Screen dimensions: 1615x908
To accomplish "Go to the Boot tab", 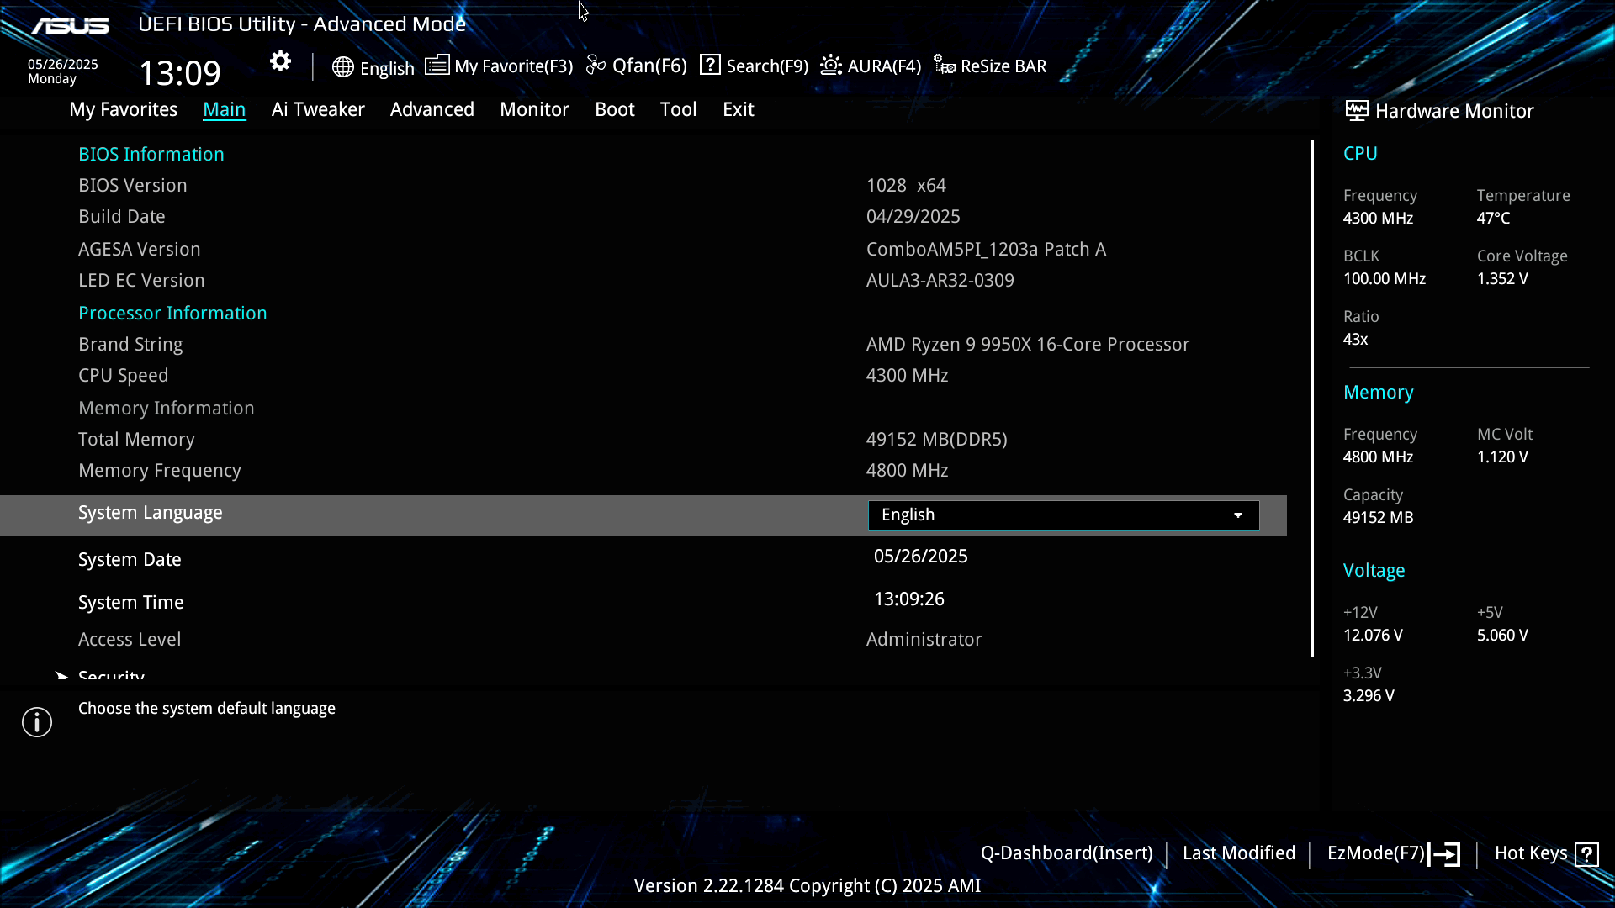I will tap(614, 109).
